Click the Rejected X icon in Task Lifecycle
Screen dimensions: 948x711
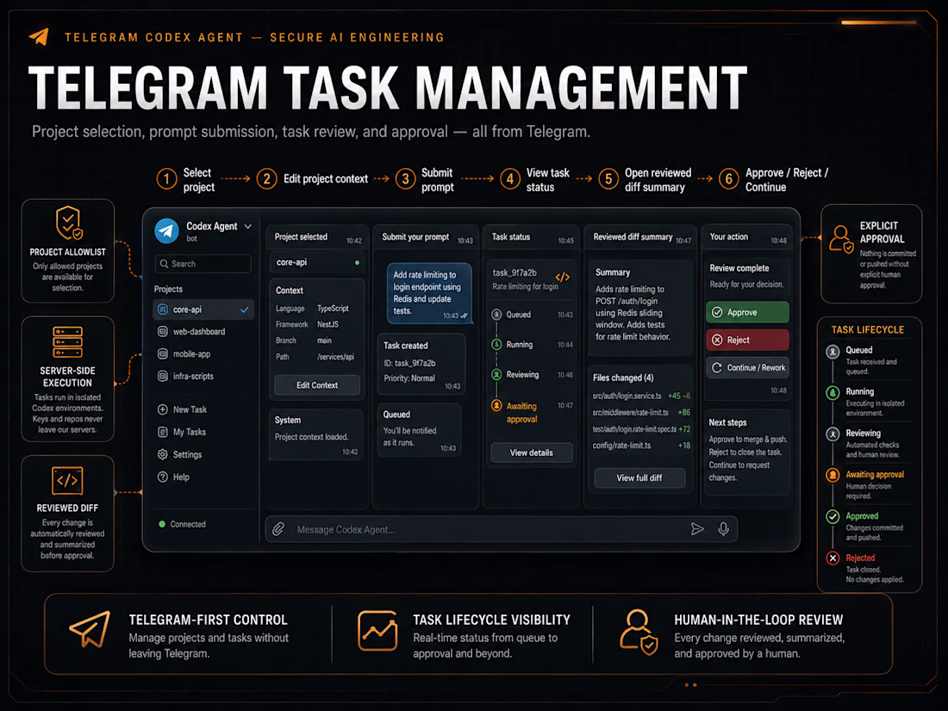tap(833, 558)
